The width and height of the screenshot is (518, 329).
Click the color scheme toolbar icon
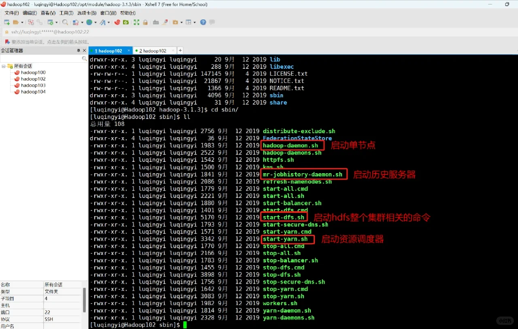point(75,22)
